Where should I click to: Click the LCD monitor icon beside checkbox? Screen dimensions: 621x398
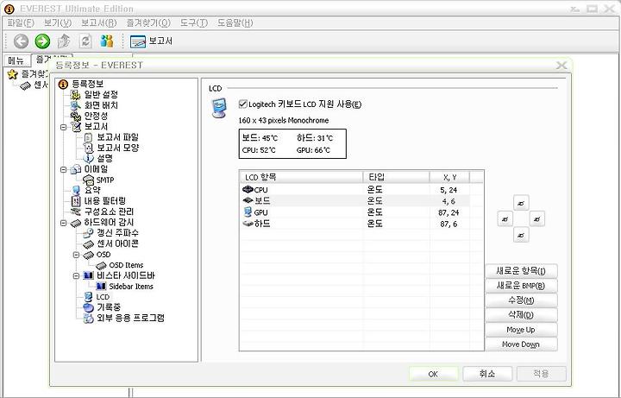point(219,108)
